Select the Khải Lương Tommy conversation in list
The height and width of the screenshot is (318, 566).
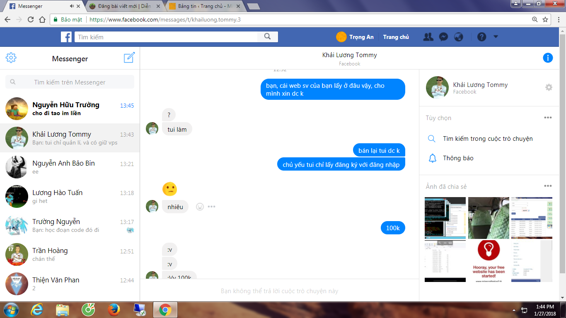pyautogui.click(x=70, y=138)
